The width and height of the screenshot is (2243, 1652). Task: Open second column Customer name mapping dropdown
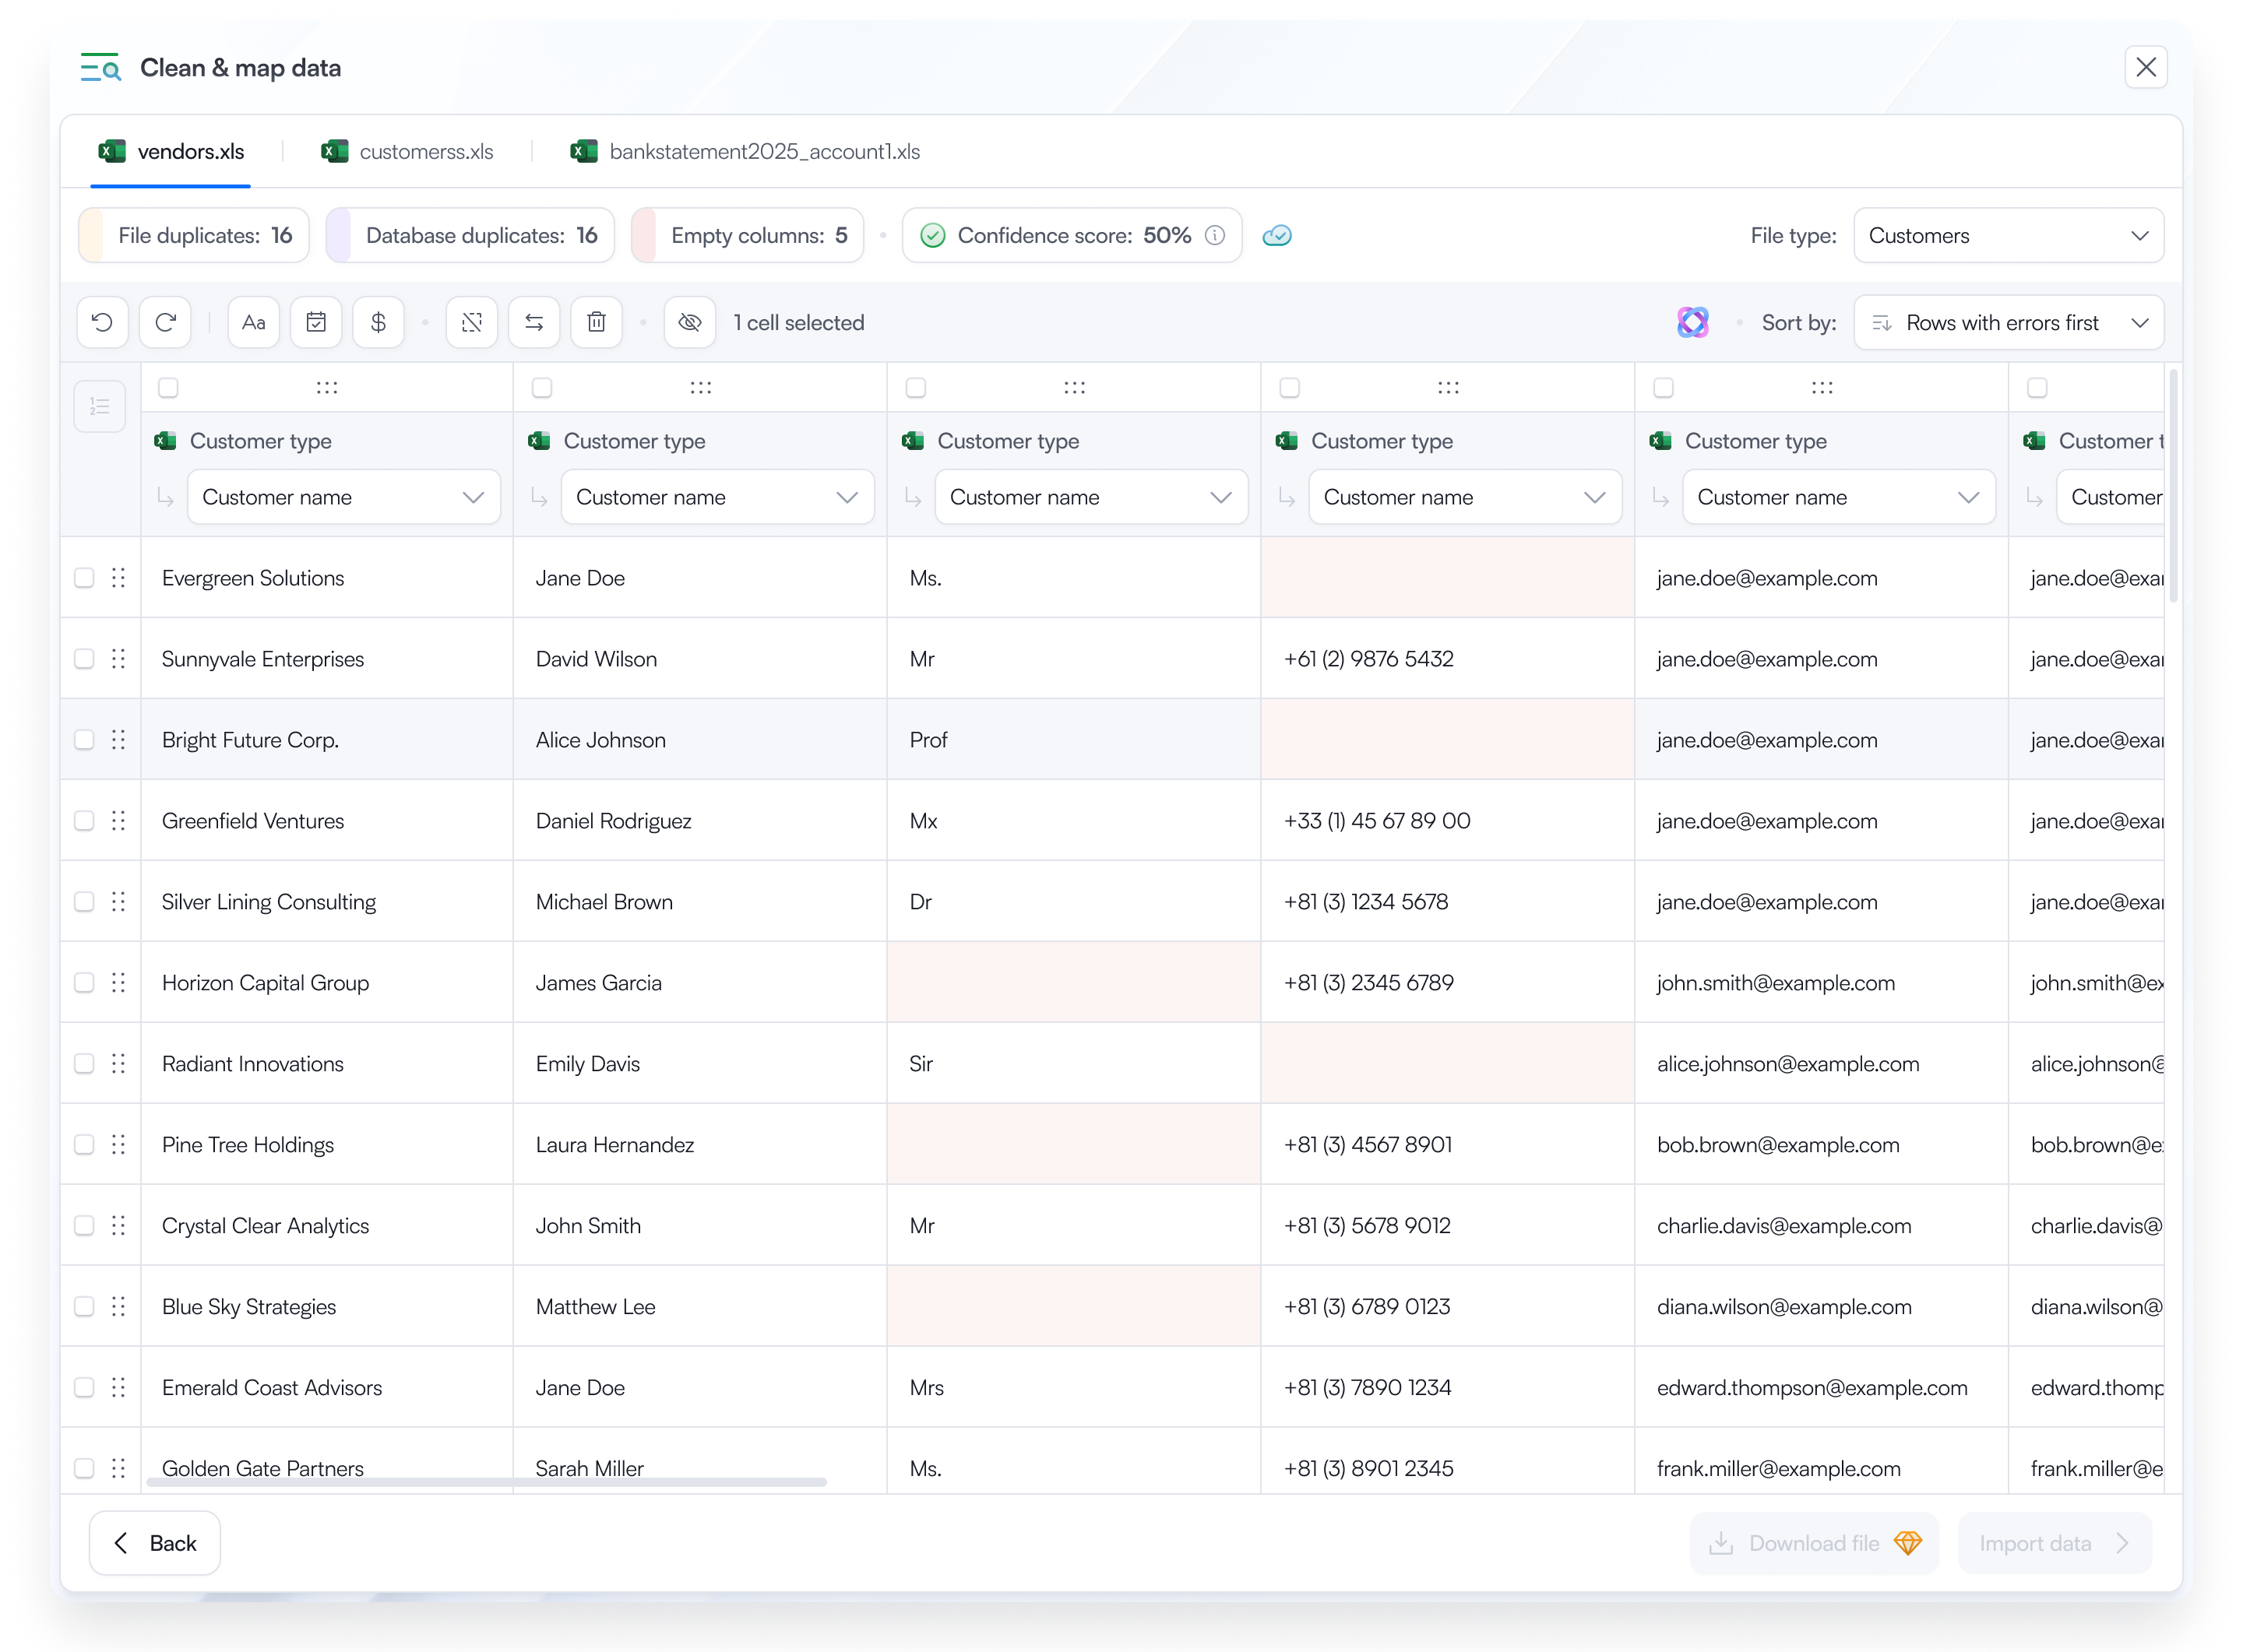(x=717, y=497)
